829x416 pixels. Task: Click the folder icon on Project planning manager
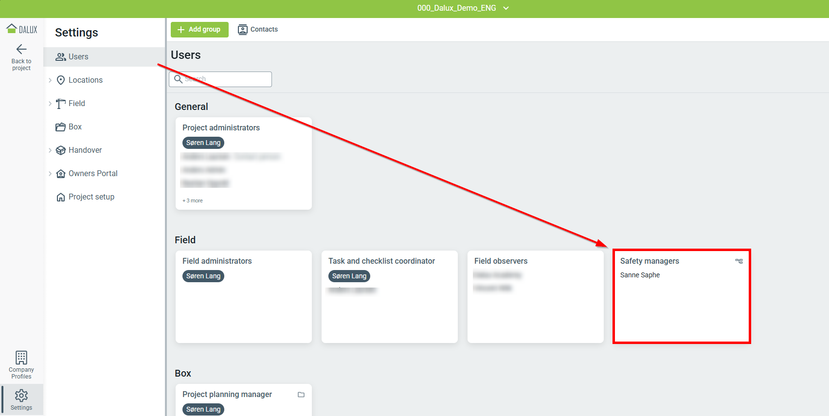301,395
